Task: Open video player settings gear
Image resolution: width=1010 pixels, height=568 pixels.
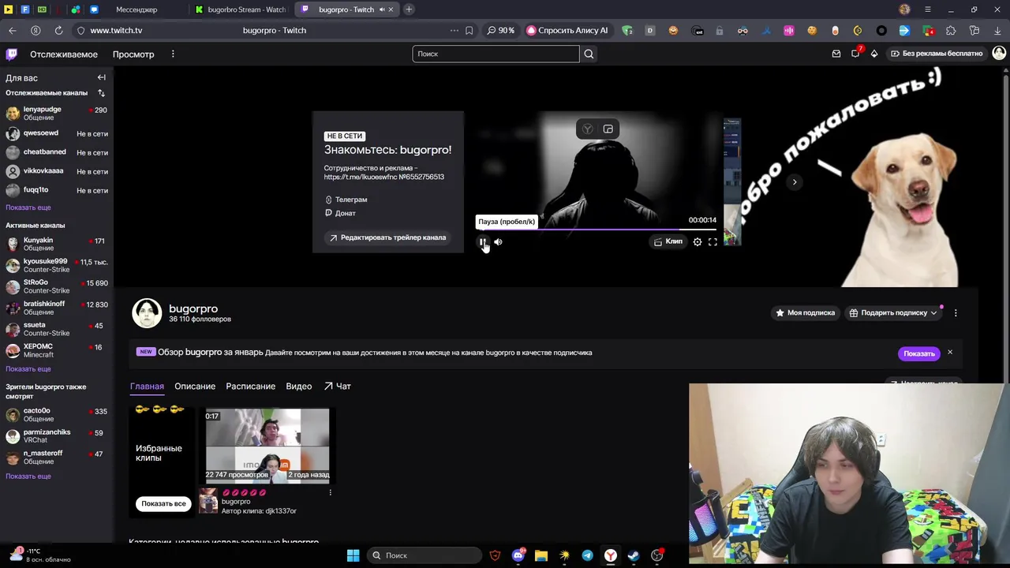Action: click(x=698, y=242)
